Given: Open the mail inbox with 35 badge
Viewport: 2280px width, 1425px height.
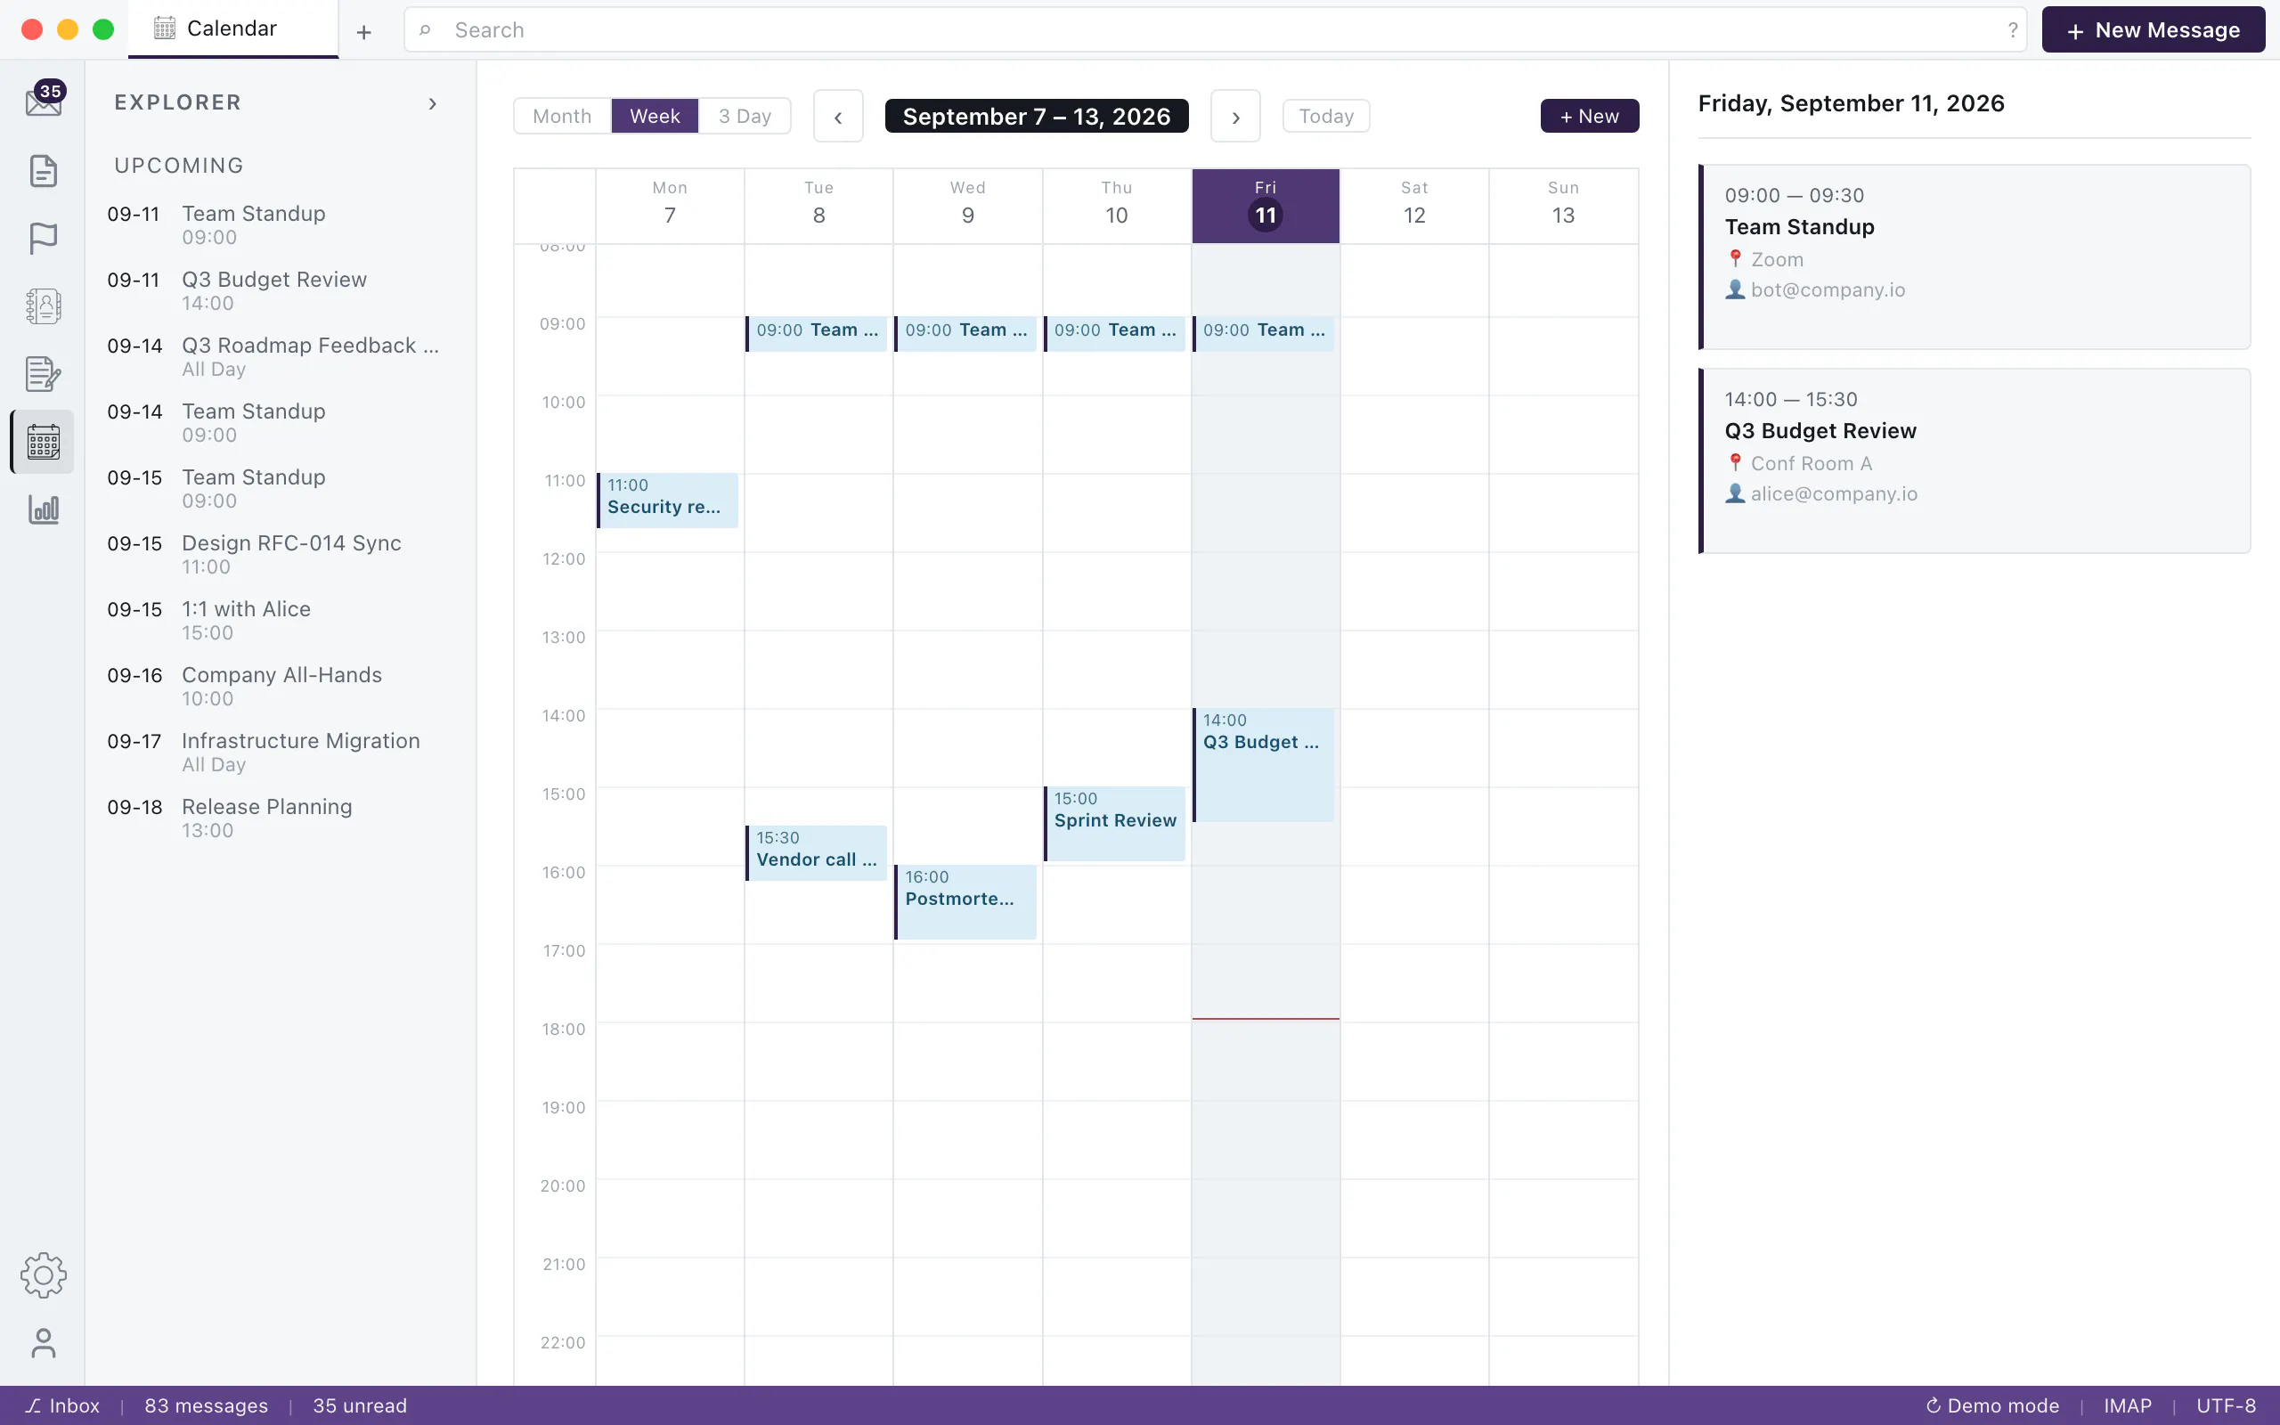Looking at the screenshot, I should (x=44, y=101).
